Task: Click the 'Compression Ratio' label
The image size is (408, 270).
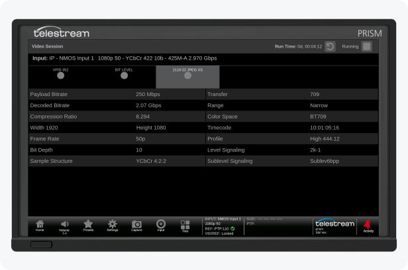Action: [54, 116]
